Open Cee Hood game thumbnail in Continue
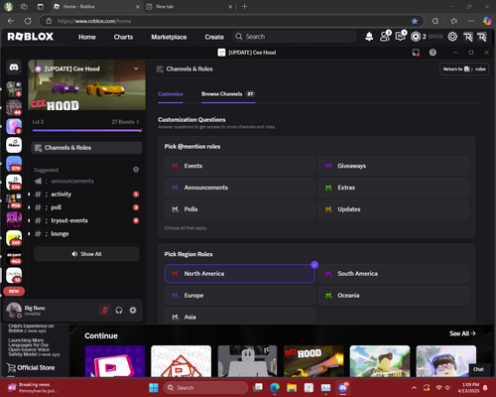Screen dimensions: 496x397 [x=313, y=361]
